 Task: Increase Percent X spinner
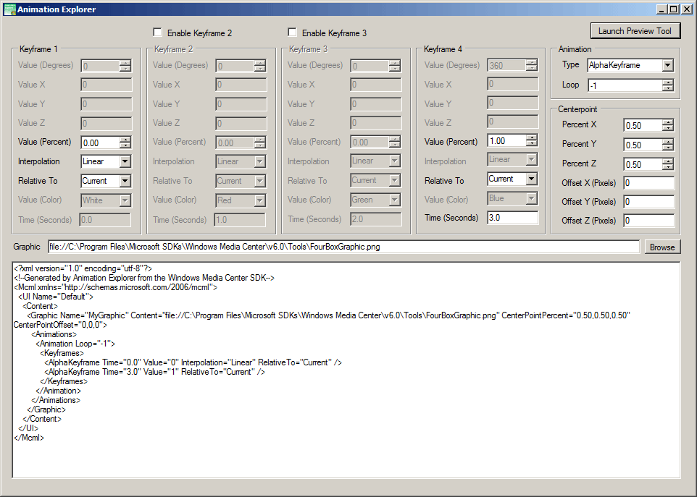pos(668,123)
